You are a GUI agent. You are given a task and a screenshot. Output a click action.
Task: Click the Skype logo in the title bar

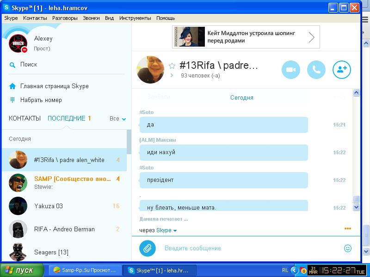click(6, 7)
